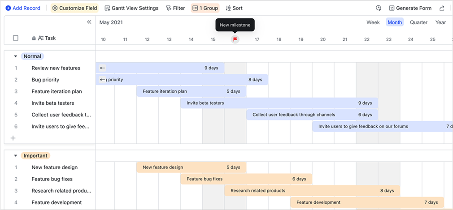Add new row under Normal group
The image size is (453, 210).
click(x=13, y=138)
